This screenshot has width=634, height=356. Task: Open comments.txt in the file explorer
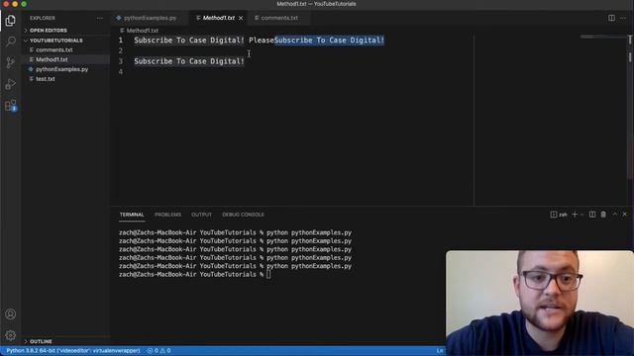(x=54, y=50)
